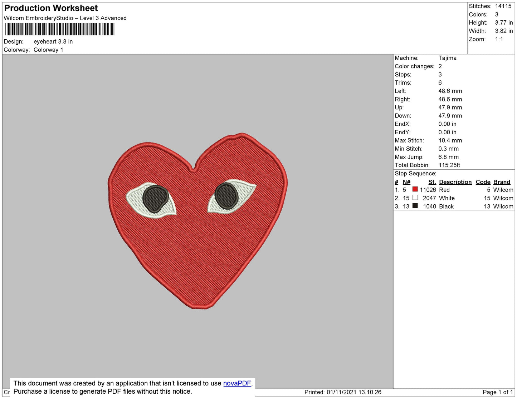Viewport: 517px width, 399px height.
Task: Click the black thread color swatch
Action: pos(415,206)
